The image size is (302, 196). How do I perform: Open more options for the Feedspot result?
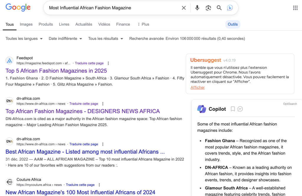click(108, 63)
